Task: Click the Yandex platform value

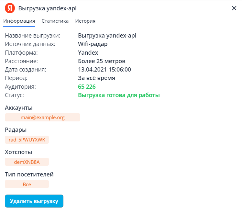Action: (x=88, y=52)
